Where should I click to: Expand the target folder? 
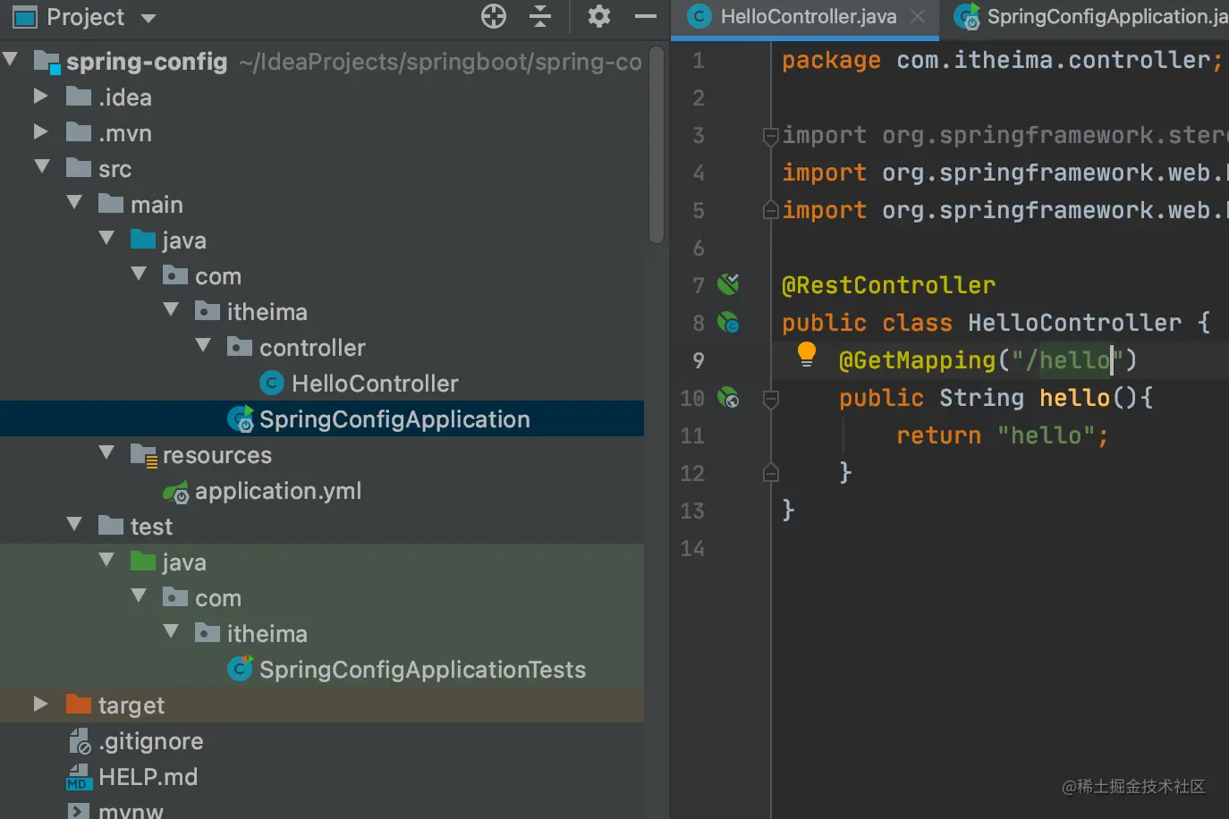click(x=40, y=704)
